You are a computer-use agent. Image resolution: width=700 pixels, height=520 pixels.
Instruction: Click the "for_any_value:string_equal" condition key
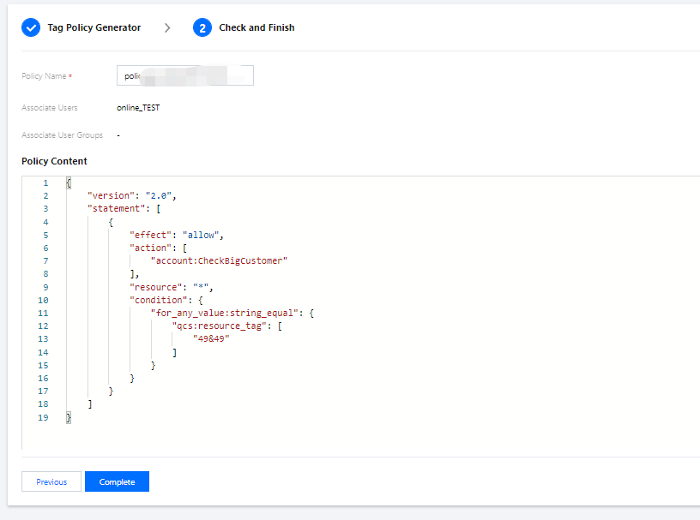coord(226,313)
